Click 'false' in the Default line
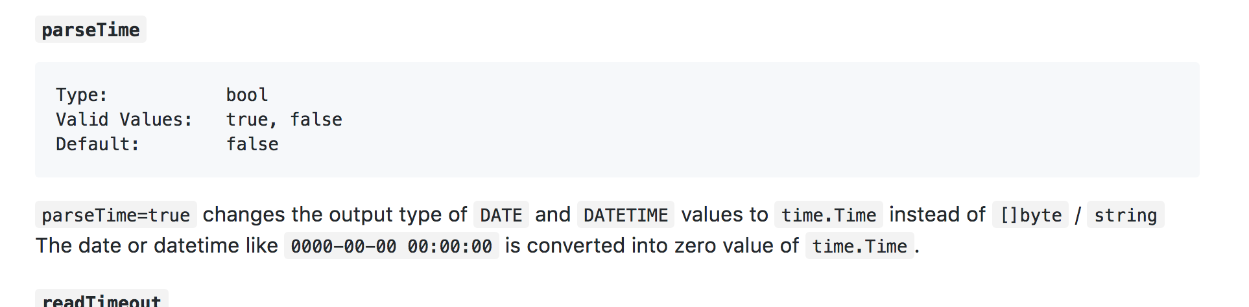 pos(252,144)
